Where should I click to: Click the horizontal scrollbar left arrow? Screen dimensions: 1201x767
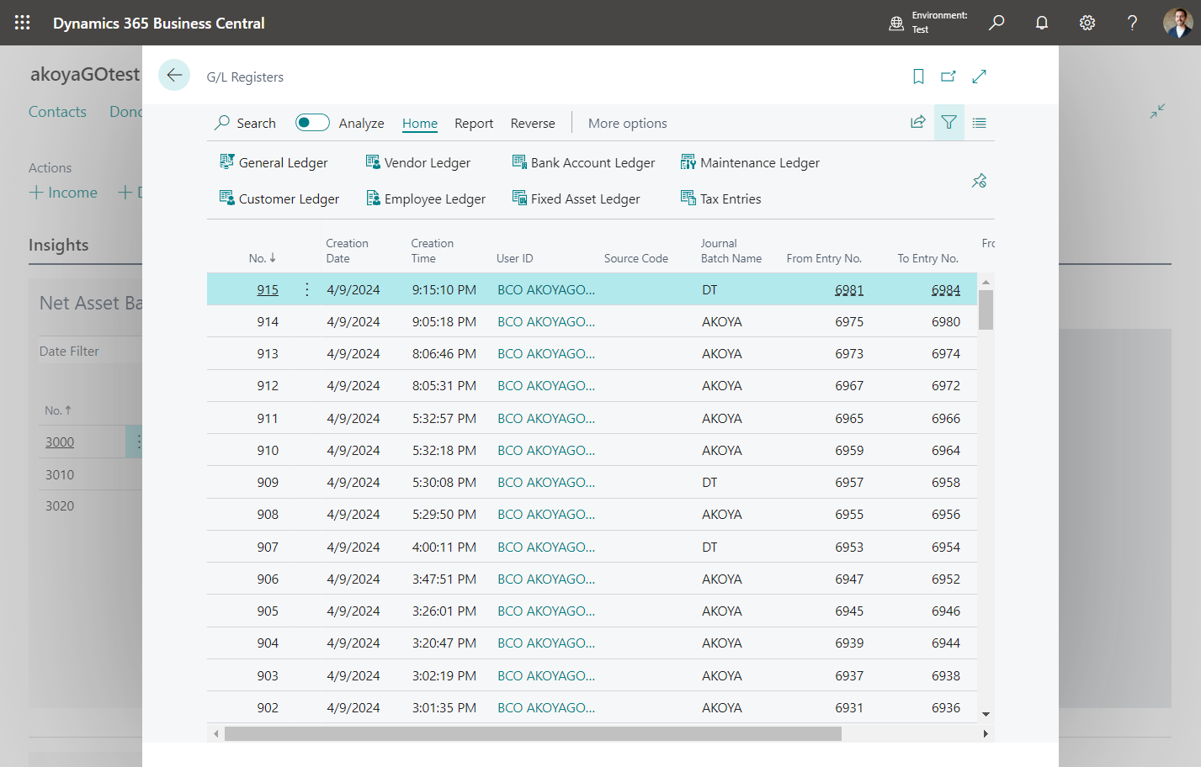tap(216, 733)
